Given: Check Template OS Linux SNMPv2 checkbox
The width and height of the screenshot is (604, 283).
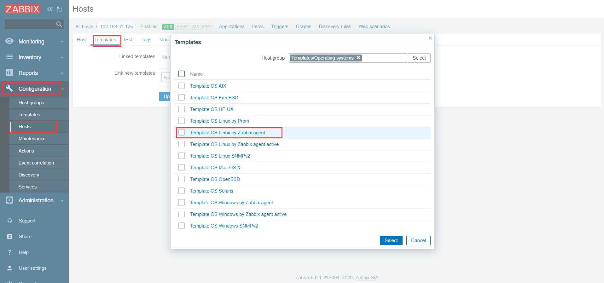Looking at the screenshot, I should point(182,156).
